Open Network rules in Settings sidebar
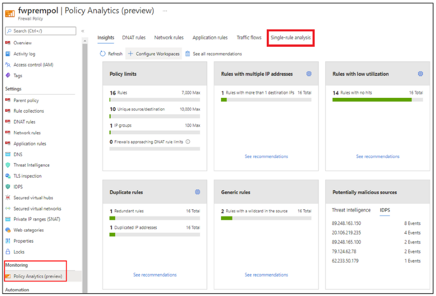Image resolution: width=436 pixels, height=296 pixels. click(x=27, y=133)
